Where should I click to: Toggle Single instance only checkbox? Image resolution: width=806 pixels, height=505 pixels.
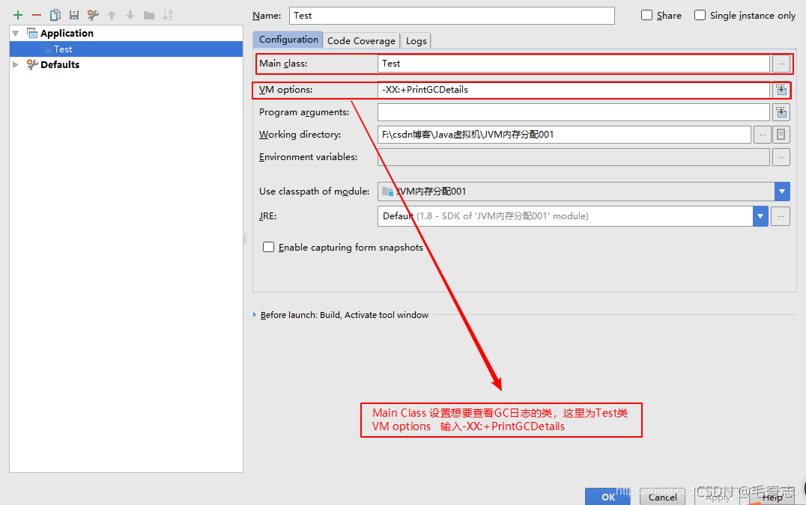(700, 16)
